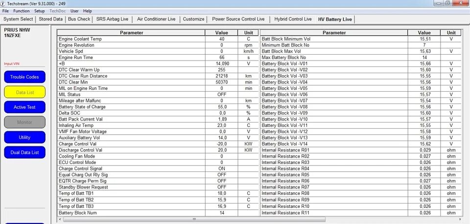Click the left Parameter column header
Image resolution: width=470 pixels, height=224 pixels.
131,33
